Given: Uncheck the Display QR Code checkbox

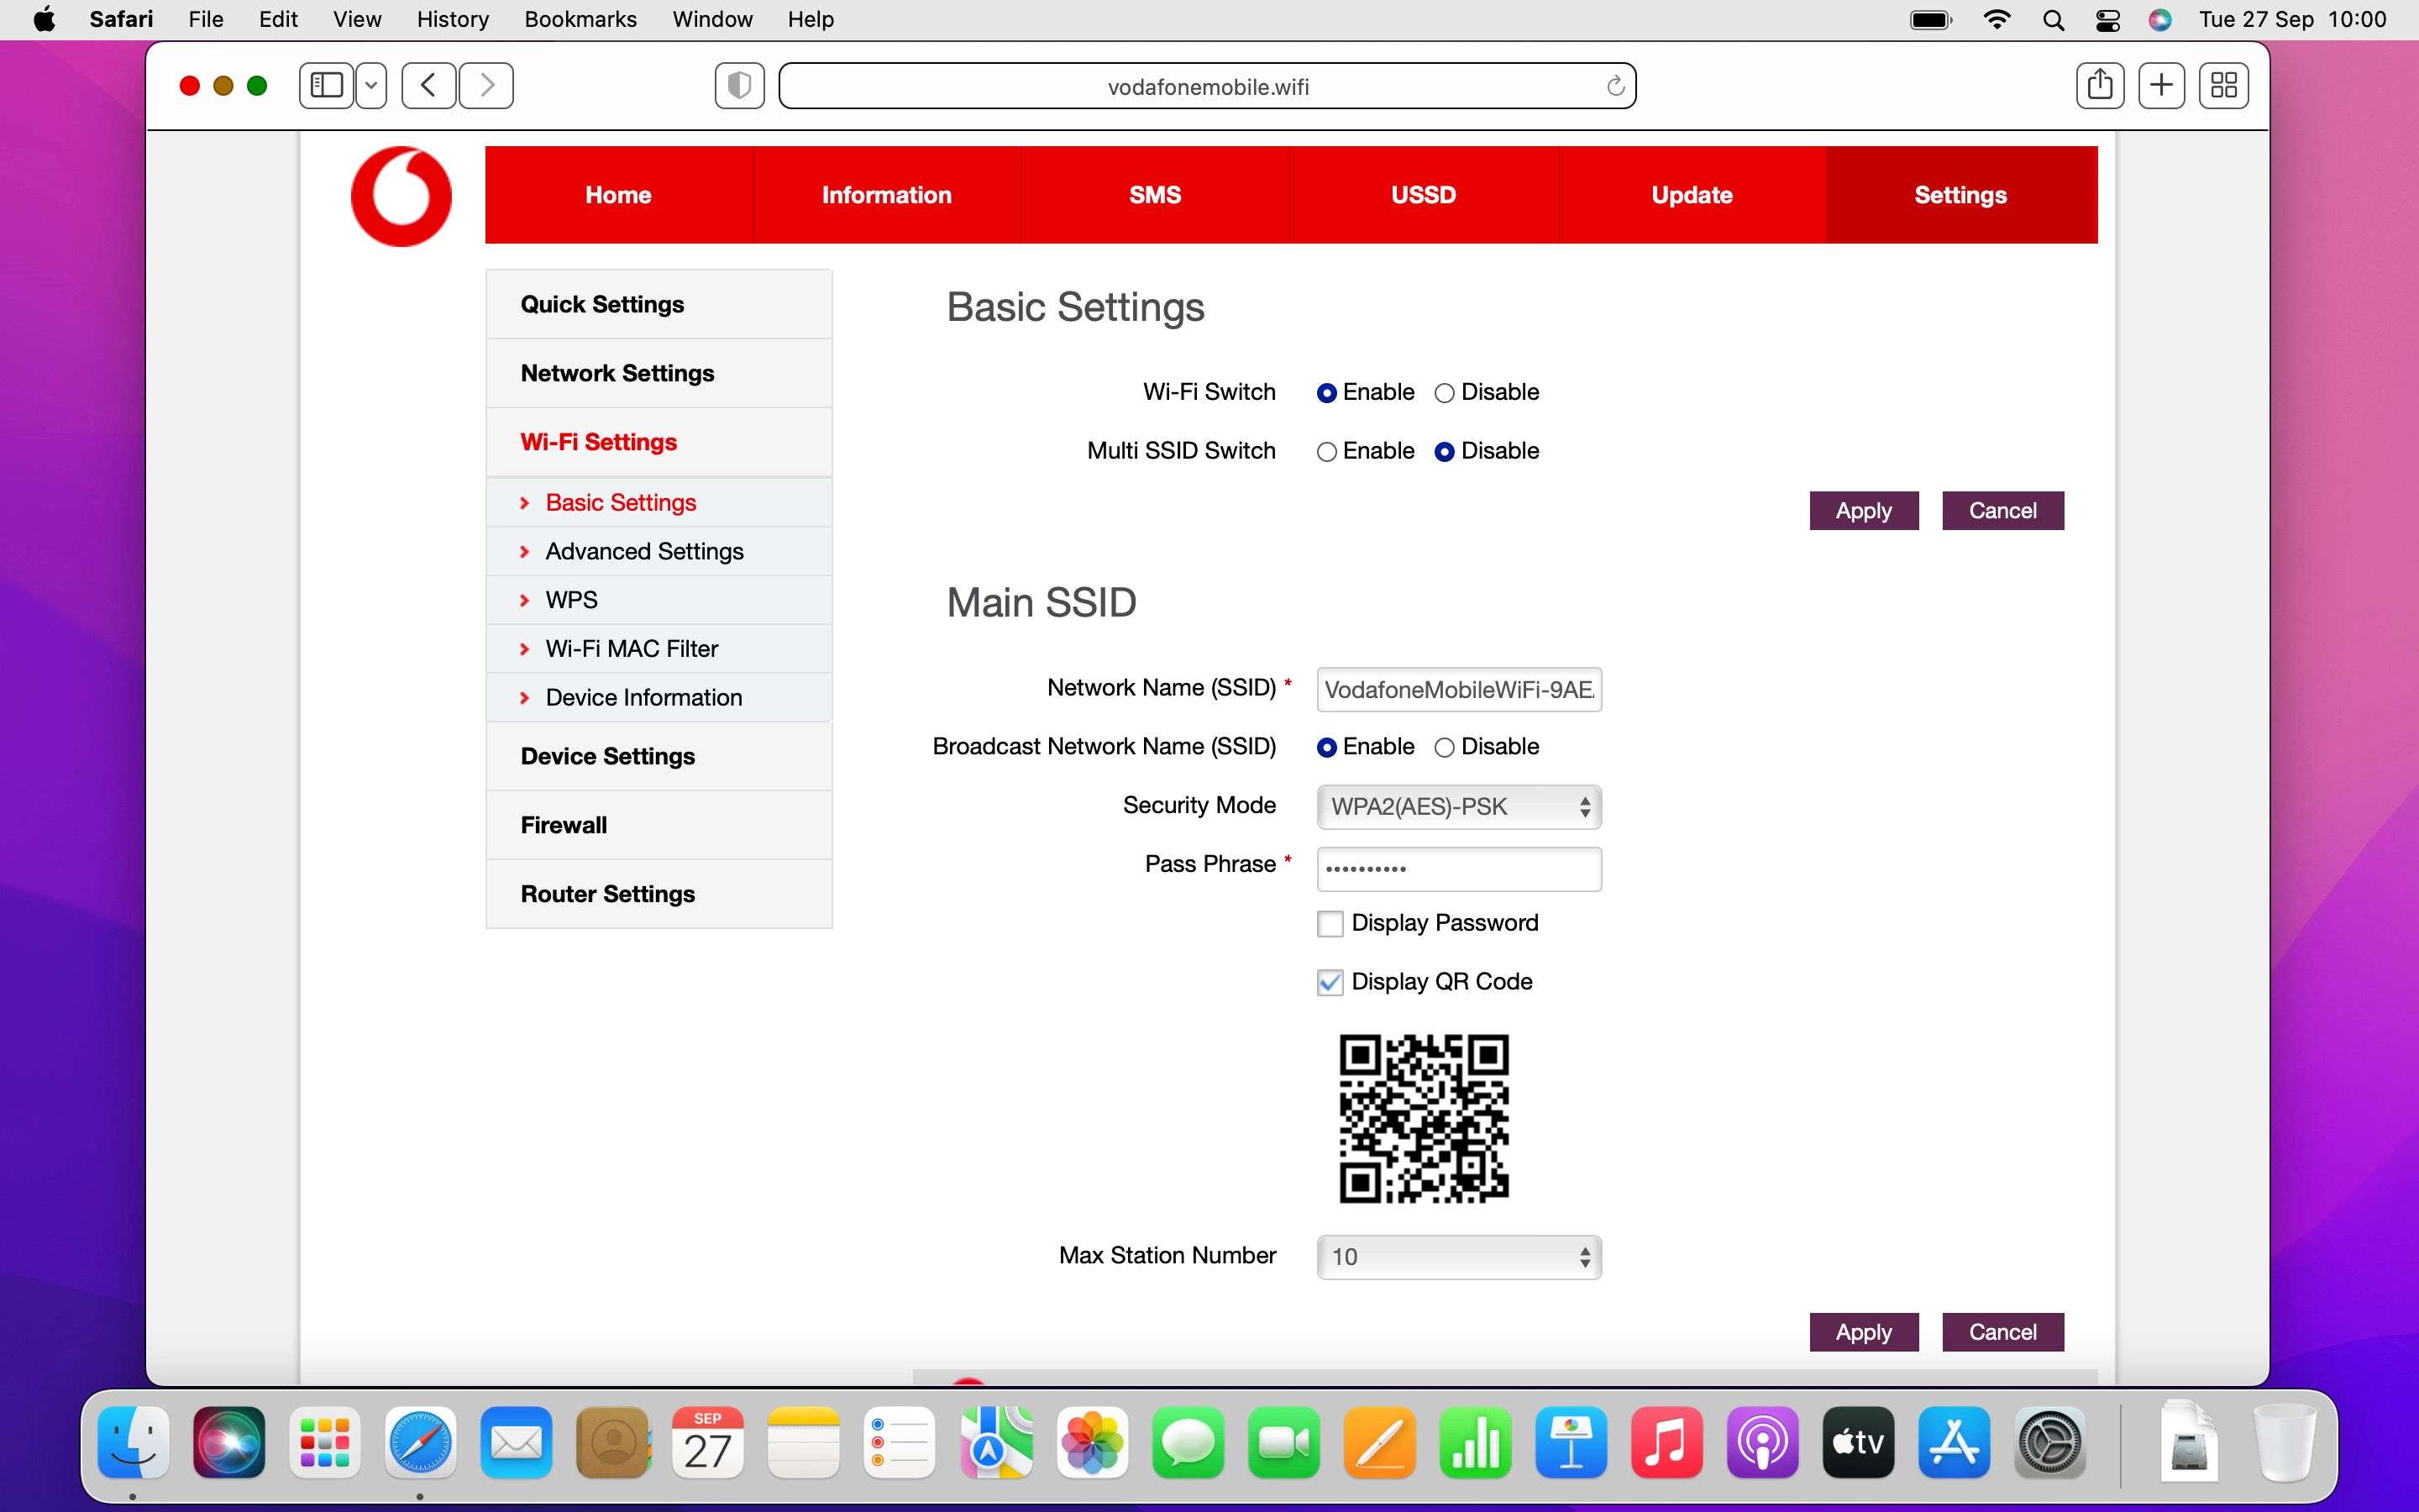Looking at the screenshot, I should (1330, 983).
